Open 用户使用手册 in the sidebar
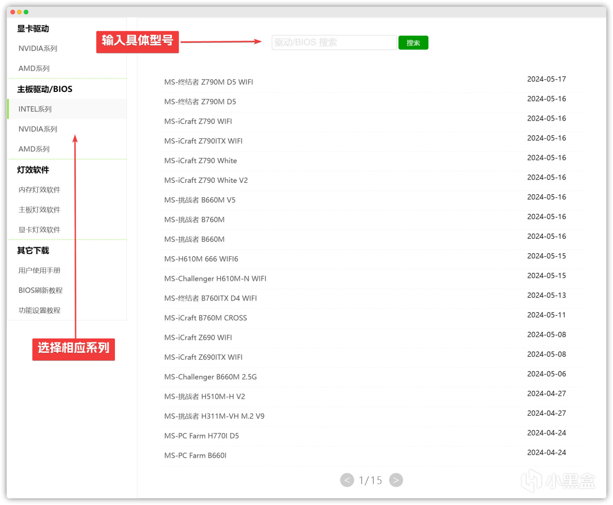This screenshot has height=505, width=613. 39,270
